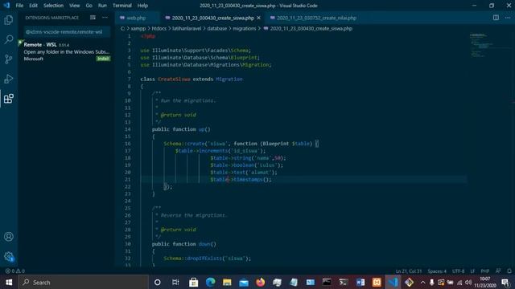This screenshot has width=515, height=289.
Task: Open notifications bell in status bar
Action: pos(509,271)
